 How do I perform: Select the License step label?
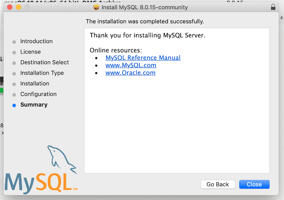[31, 52]
